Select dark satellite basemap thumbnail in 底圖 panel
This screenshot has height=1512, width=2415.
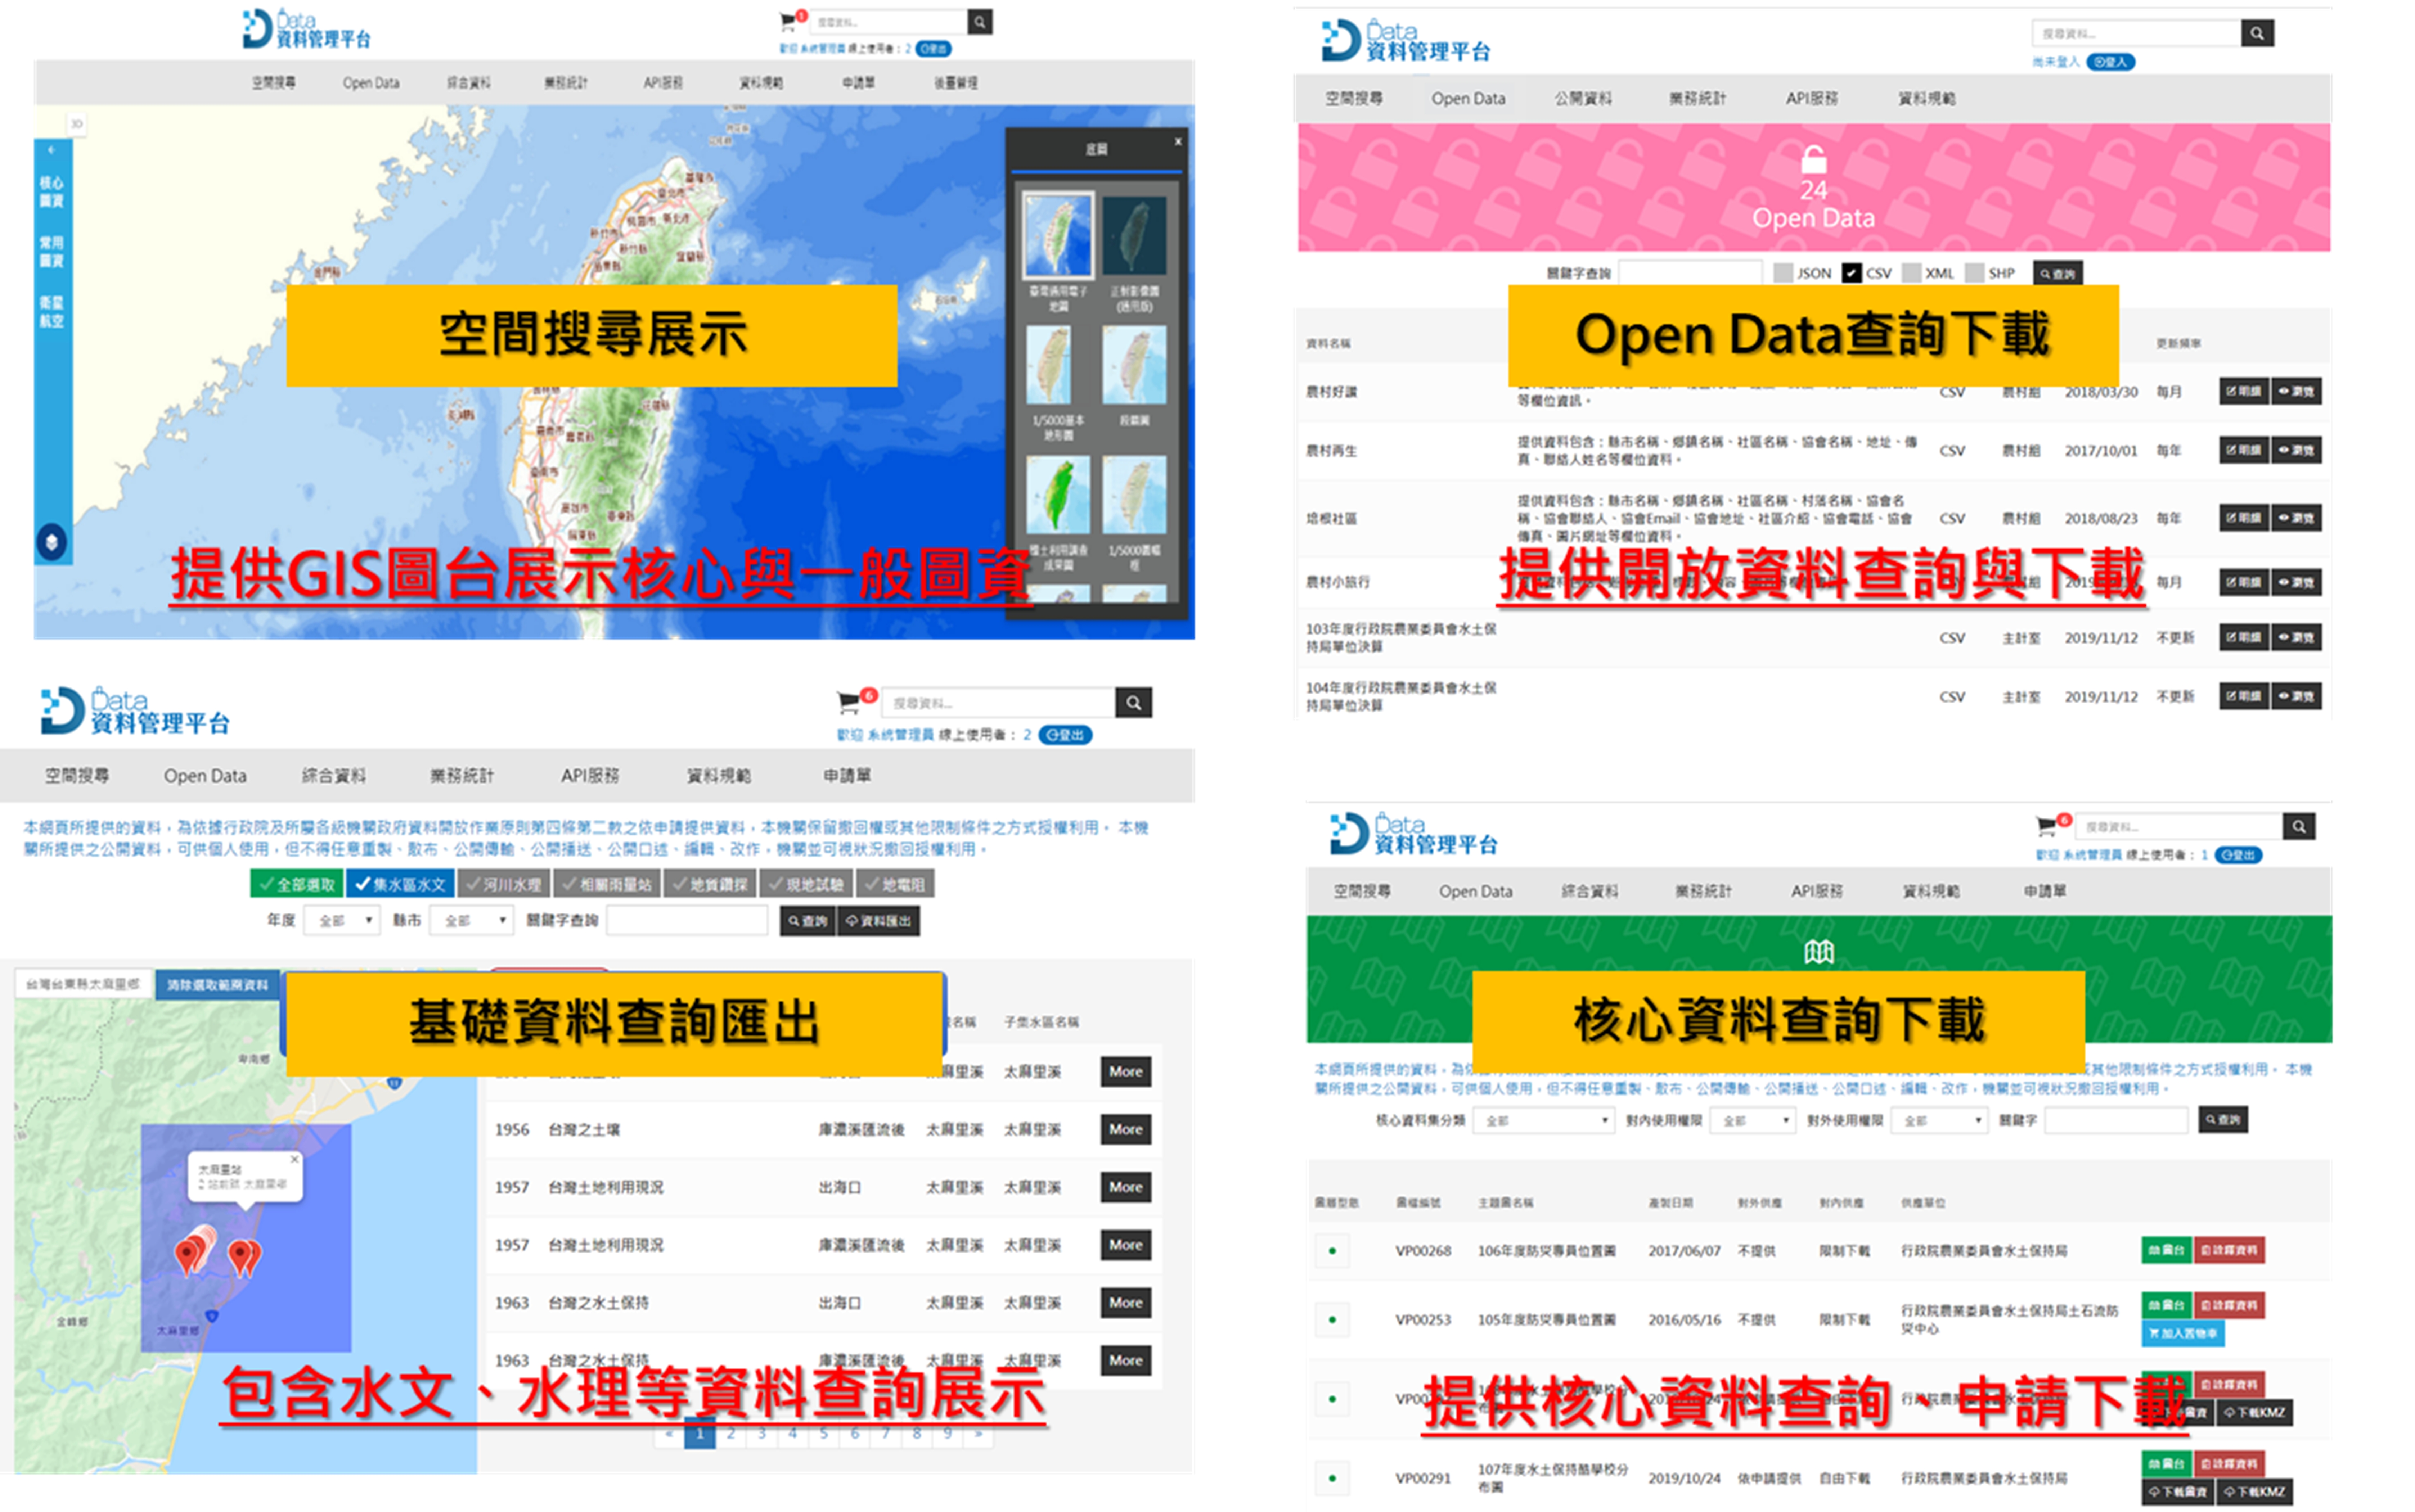click(1134, 236)
